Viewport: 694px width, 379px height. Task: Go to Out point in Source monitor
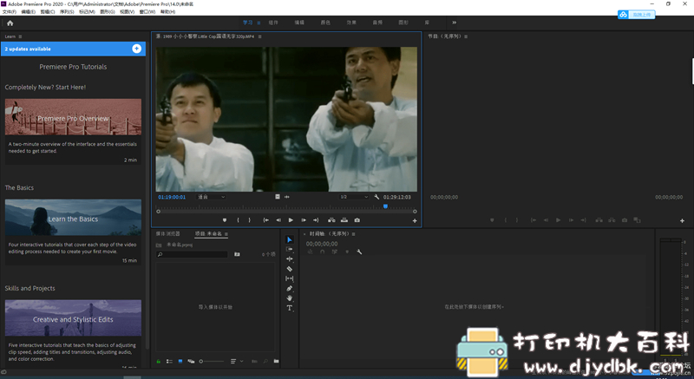[316, 220]
